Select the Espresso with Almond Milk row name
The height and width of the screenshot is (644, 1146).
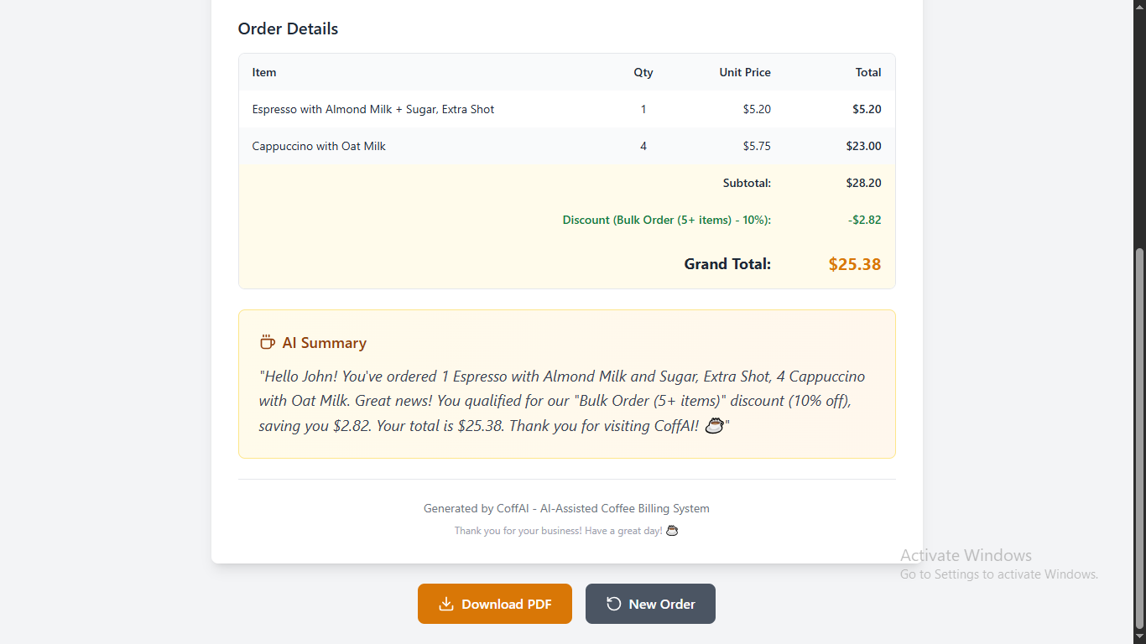(x=373, y=109)
